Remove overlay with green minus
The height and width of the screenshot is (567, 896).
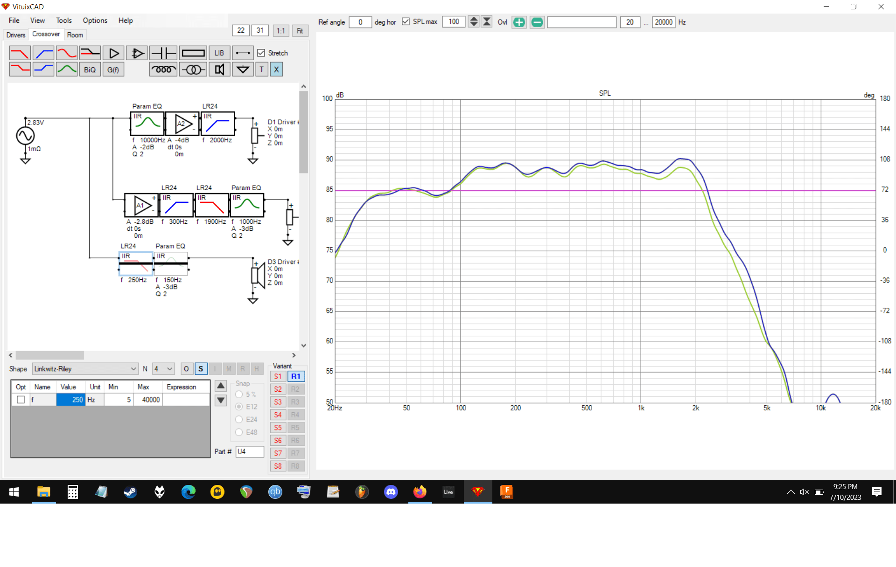click(x=537, y=22)
